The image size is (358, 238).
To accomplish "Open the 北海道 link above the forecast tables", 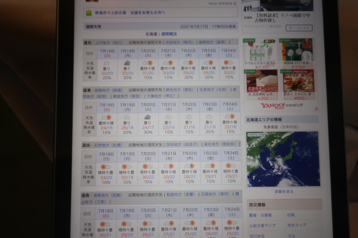I will point(151,34).
